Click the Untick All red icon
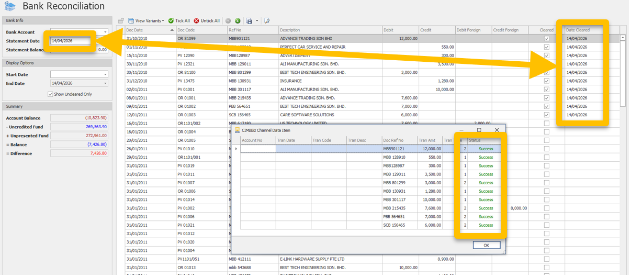 (197, 21)
